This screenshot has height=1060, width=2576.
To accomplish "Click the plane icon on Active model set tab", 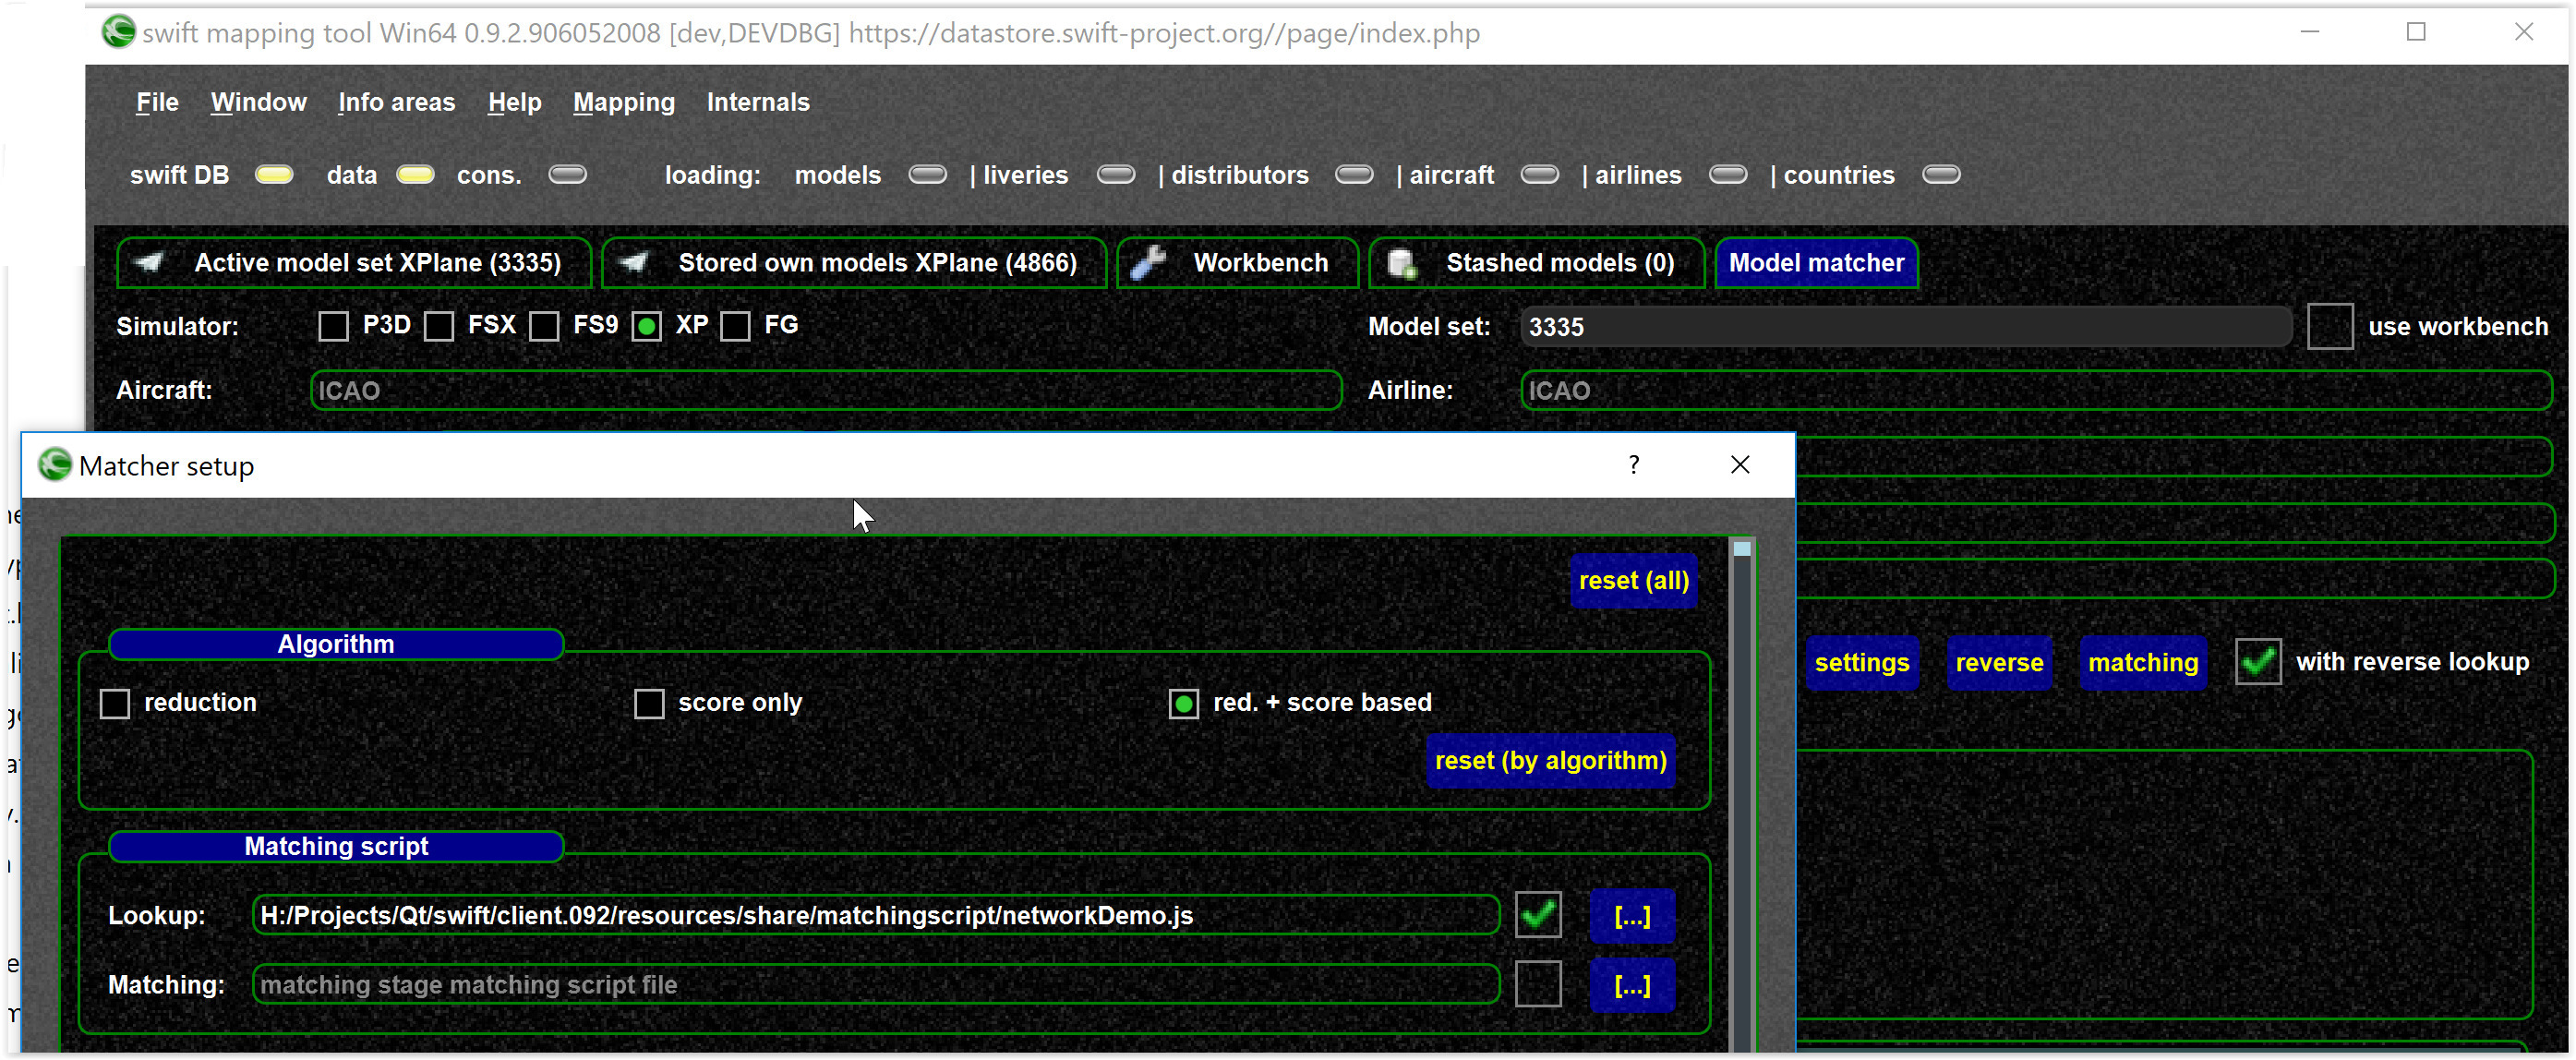I will pos(150,263).
